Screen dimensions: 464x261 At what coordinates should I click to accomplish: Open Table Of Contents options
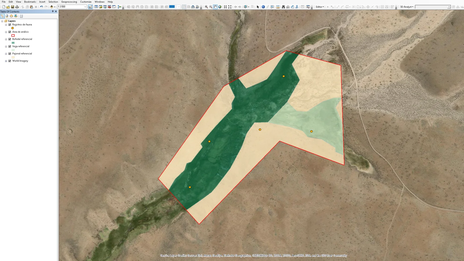coord(21,16)
